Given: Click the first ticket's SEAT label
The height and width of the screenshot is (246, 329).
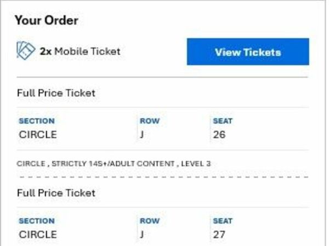Looking at the screenshot, I should (x=223, y=121).
